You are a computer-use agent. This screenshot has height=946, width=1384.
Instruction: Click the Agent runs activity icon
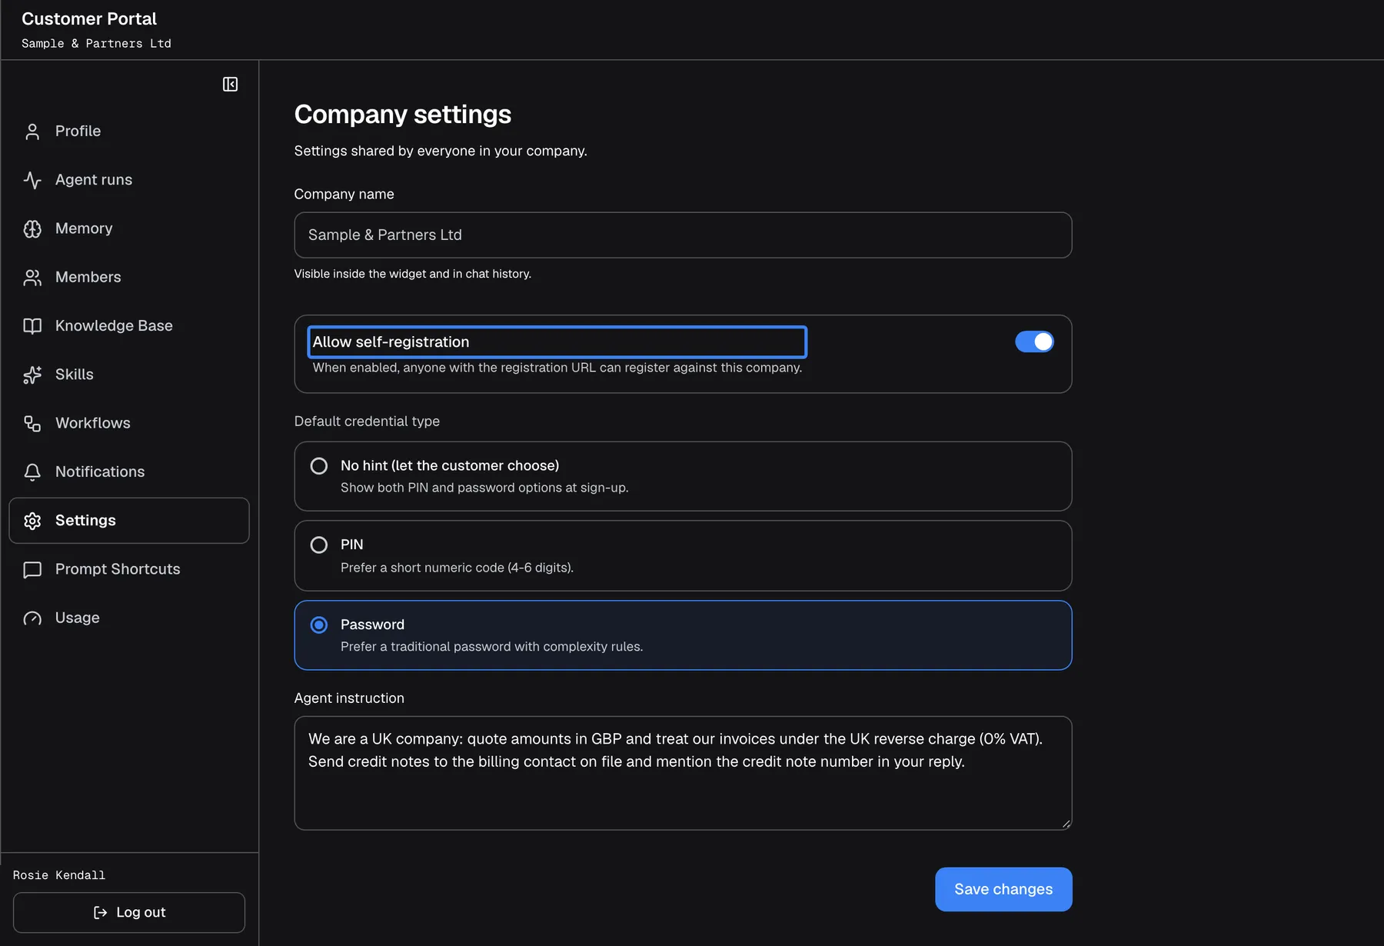(32, 180)
